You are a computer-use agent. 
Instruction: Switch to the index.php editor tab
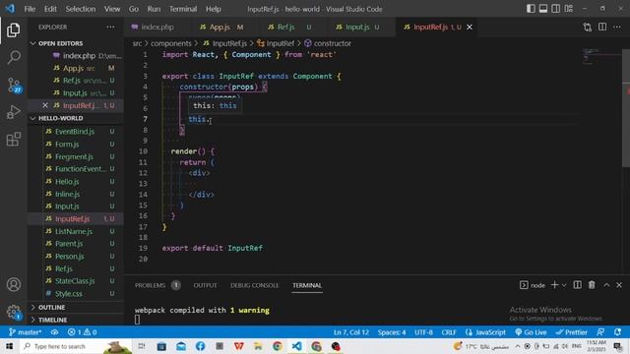point(157,27)
